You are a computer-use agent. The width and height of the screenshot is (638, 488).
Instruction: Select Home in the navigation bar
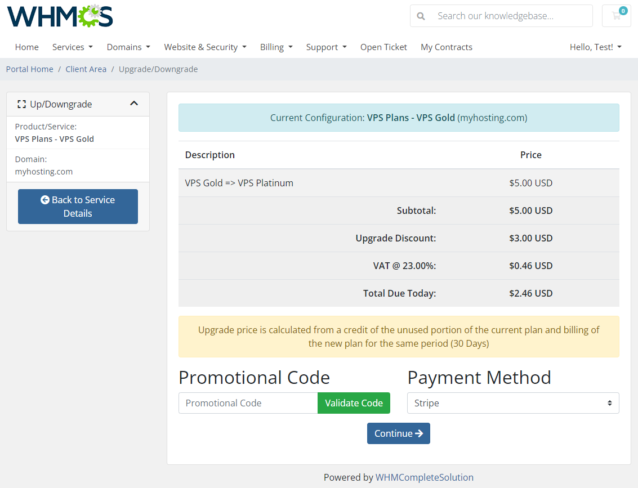pyautogui.click(x=26, y=47)
